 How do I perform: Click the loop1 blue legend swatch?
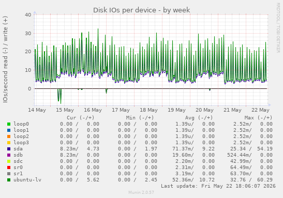pos(9,130)
